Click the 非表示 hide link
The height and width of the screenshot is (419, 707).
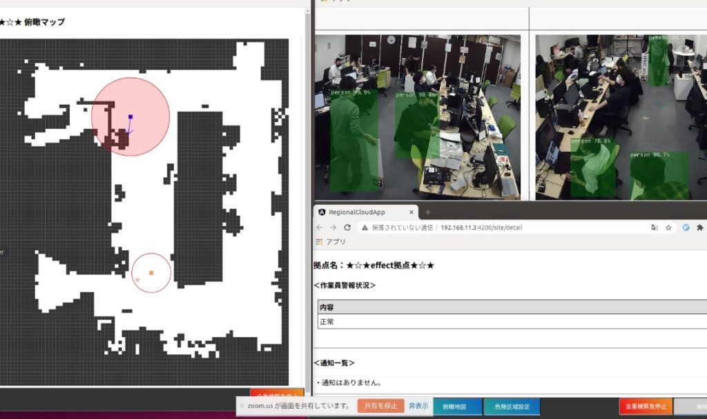point(418,406)
